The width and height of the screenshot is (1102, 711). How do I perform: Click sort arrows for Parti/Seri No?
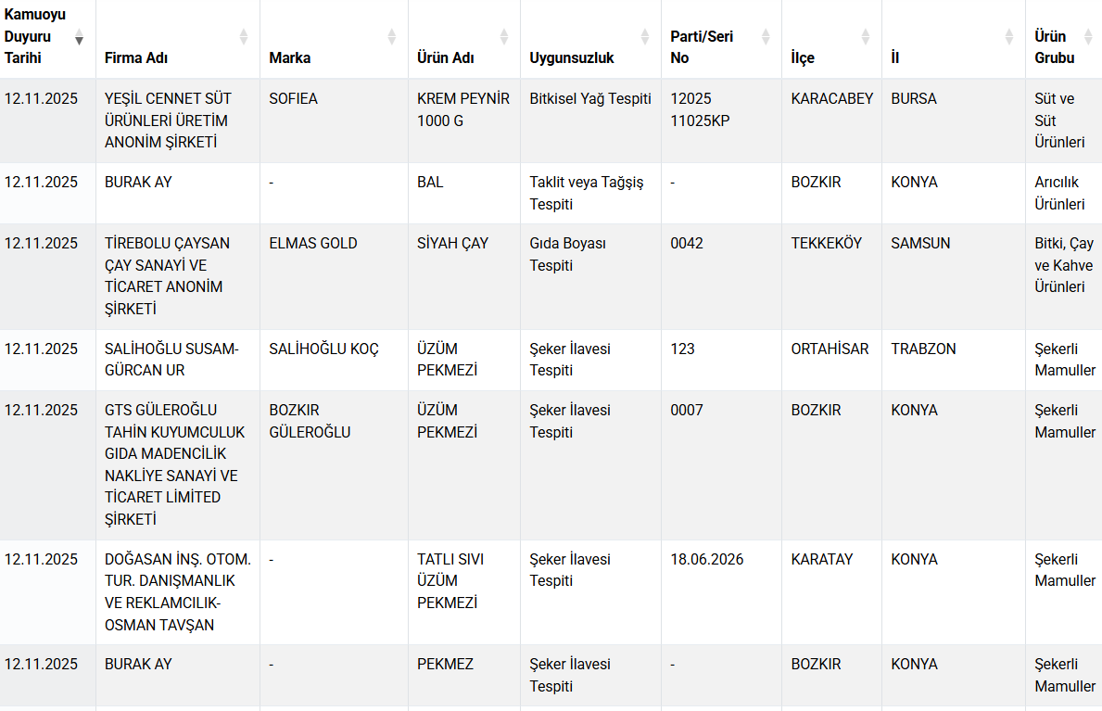pos(766,37)
